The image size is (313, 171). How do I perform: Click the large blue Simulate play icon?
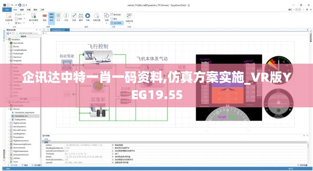(88, 16)
